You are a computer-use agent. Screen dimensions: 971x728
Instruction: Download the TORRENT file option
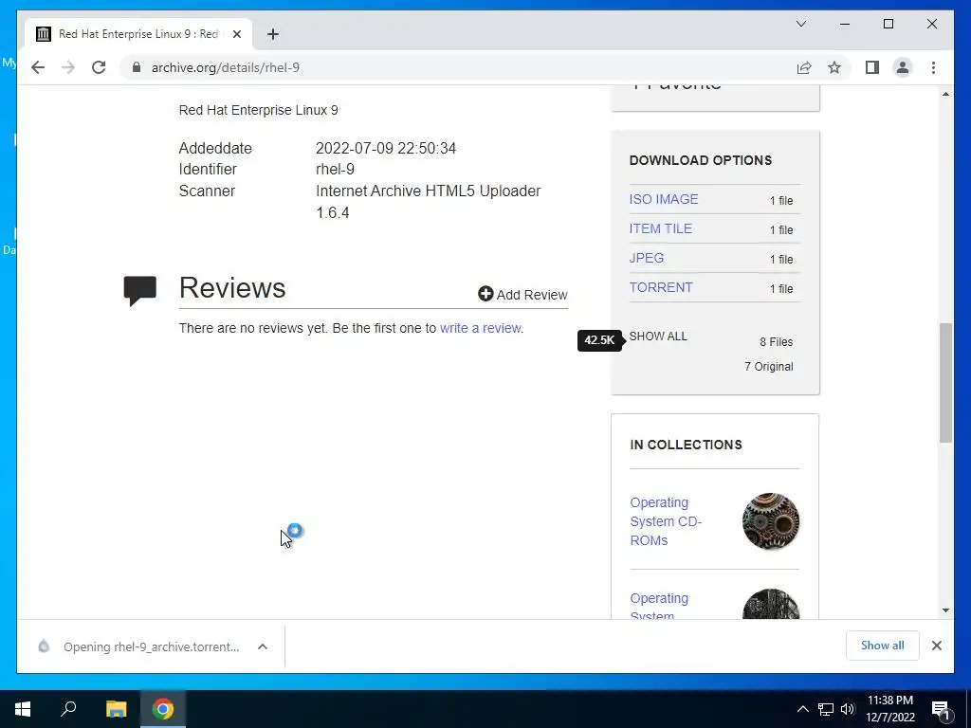tap(661, 287)
